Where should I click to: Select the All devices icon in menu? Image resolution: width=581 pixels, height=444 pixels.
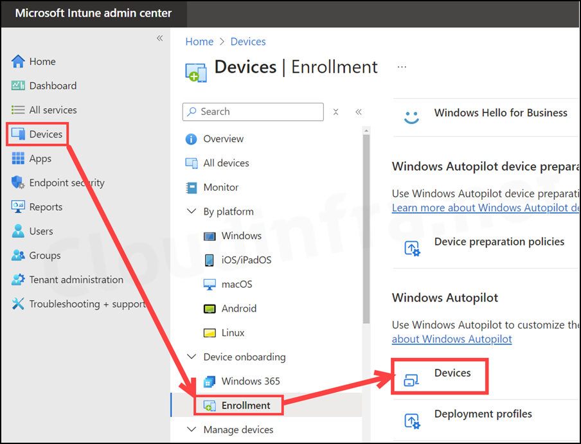(191, 163)
